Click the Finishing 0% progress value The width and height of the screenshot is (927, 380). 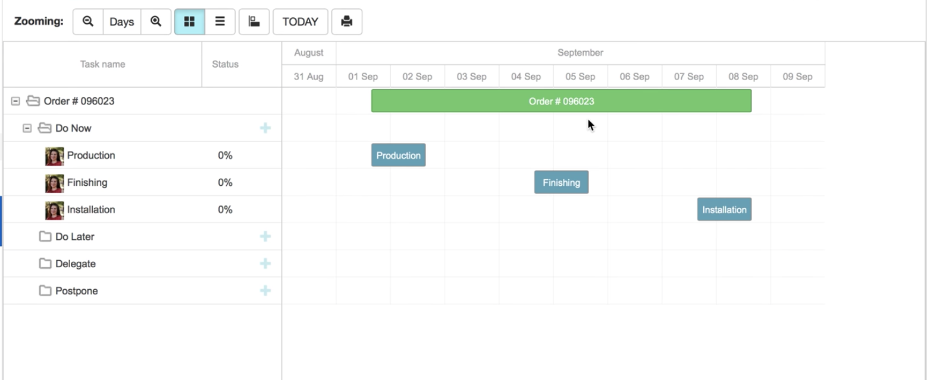[225, 182]
